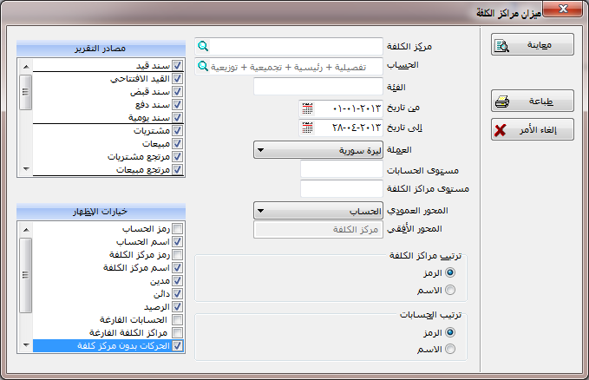Select الاسم radio for accounts sorting

click(449, 349)
